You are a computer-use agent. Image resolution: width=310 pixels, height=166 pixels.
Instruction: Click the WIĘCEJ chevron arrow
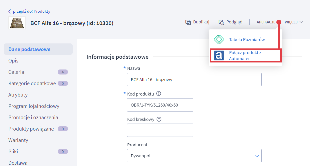coord(301,22)
